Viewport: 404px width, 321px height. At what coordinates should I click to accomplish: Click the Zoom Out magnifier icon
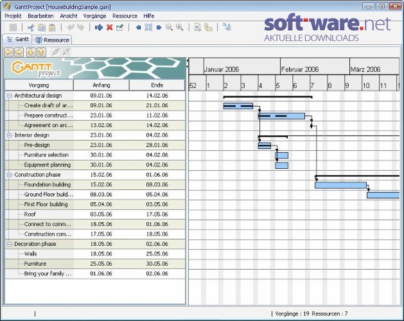(169, 28)
